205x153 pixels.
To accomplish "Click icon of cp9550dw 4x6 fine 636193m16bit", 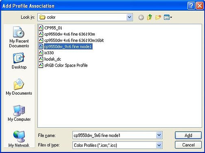I will pyautogui.click(x=41, y=40).
